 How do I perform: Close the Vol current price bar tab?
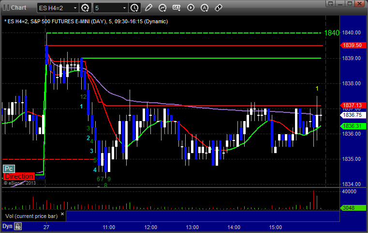pyautogui.click(x=62, y=214)
